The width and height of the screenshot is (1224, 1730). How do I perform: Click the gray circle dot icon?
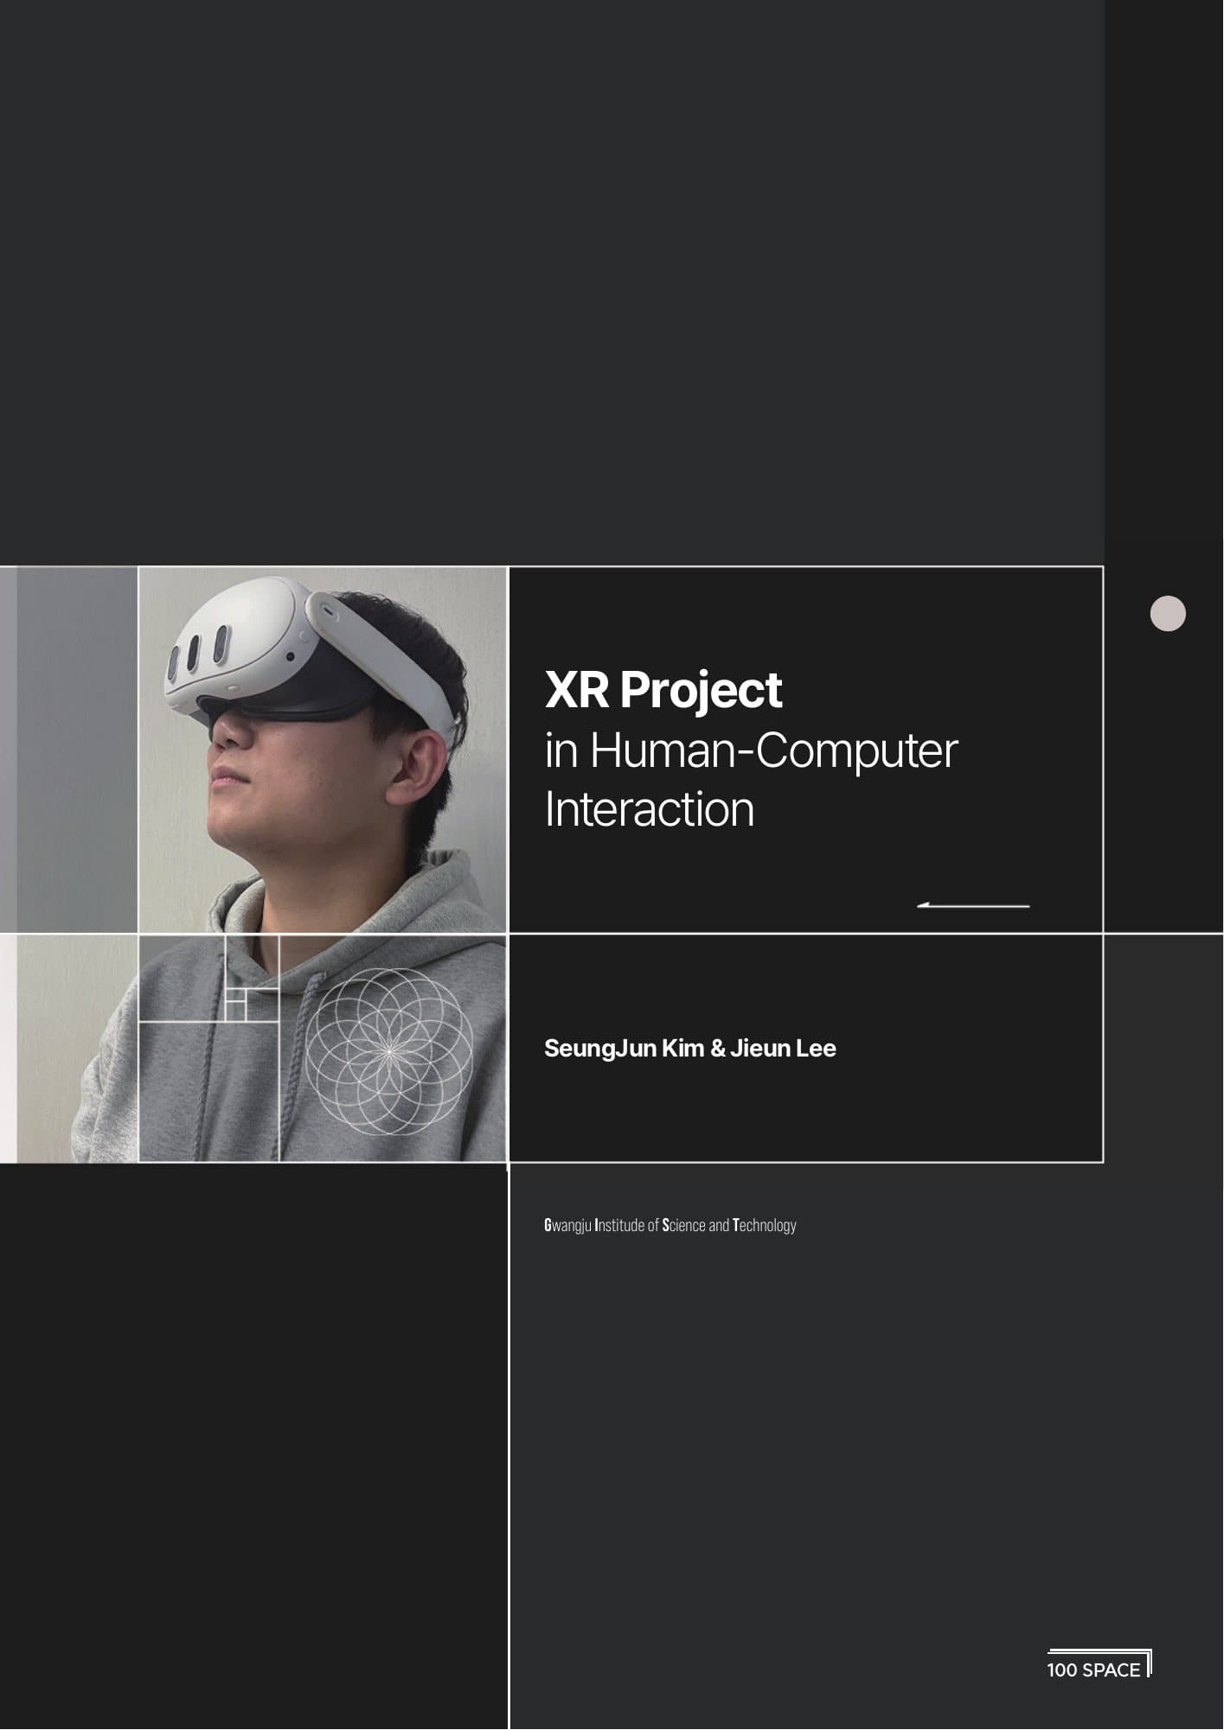[x=1168, y=614]
